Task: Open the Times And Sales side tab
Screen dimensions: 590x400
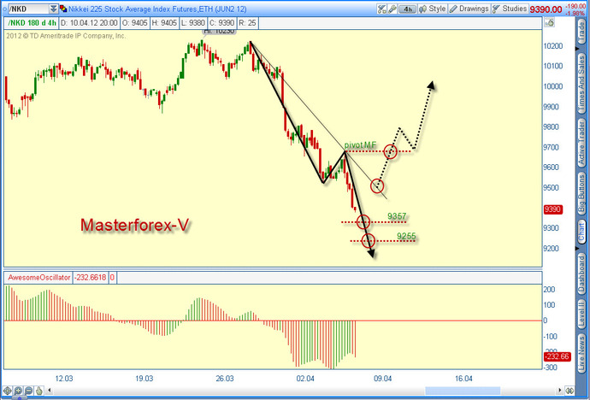Action: (x=581, y=83)
